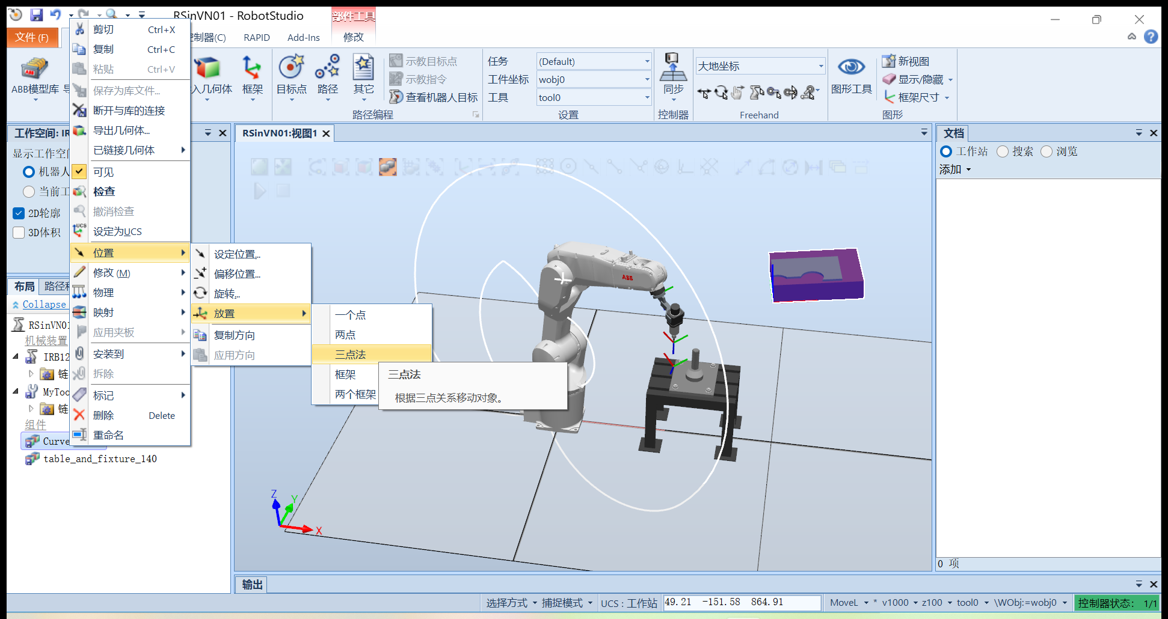The width and height of the screenshot is (1168, 619).
Task: Click the 框架 frame icon in ribbon
Action: pos(252,69)
